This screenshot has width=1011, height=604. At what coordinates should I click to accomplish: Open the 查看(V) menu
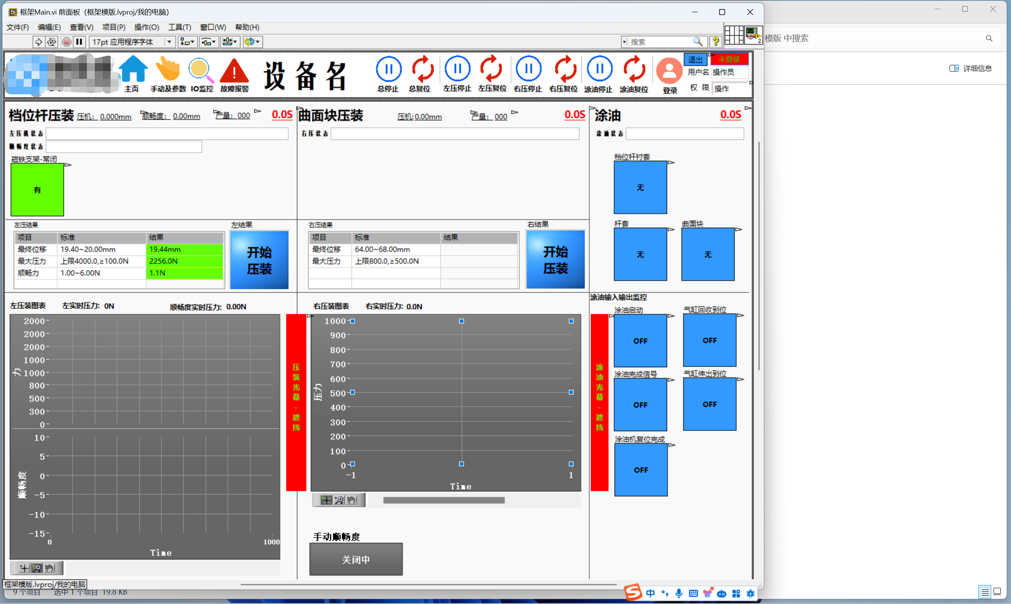click(x=81, y=27)
